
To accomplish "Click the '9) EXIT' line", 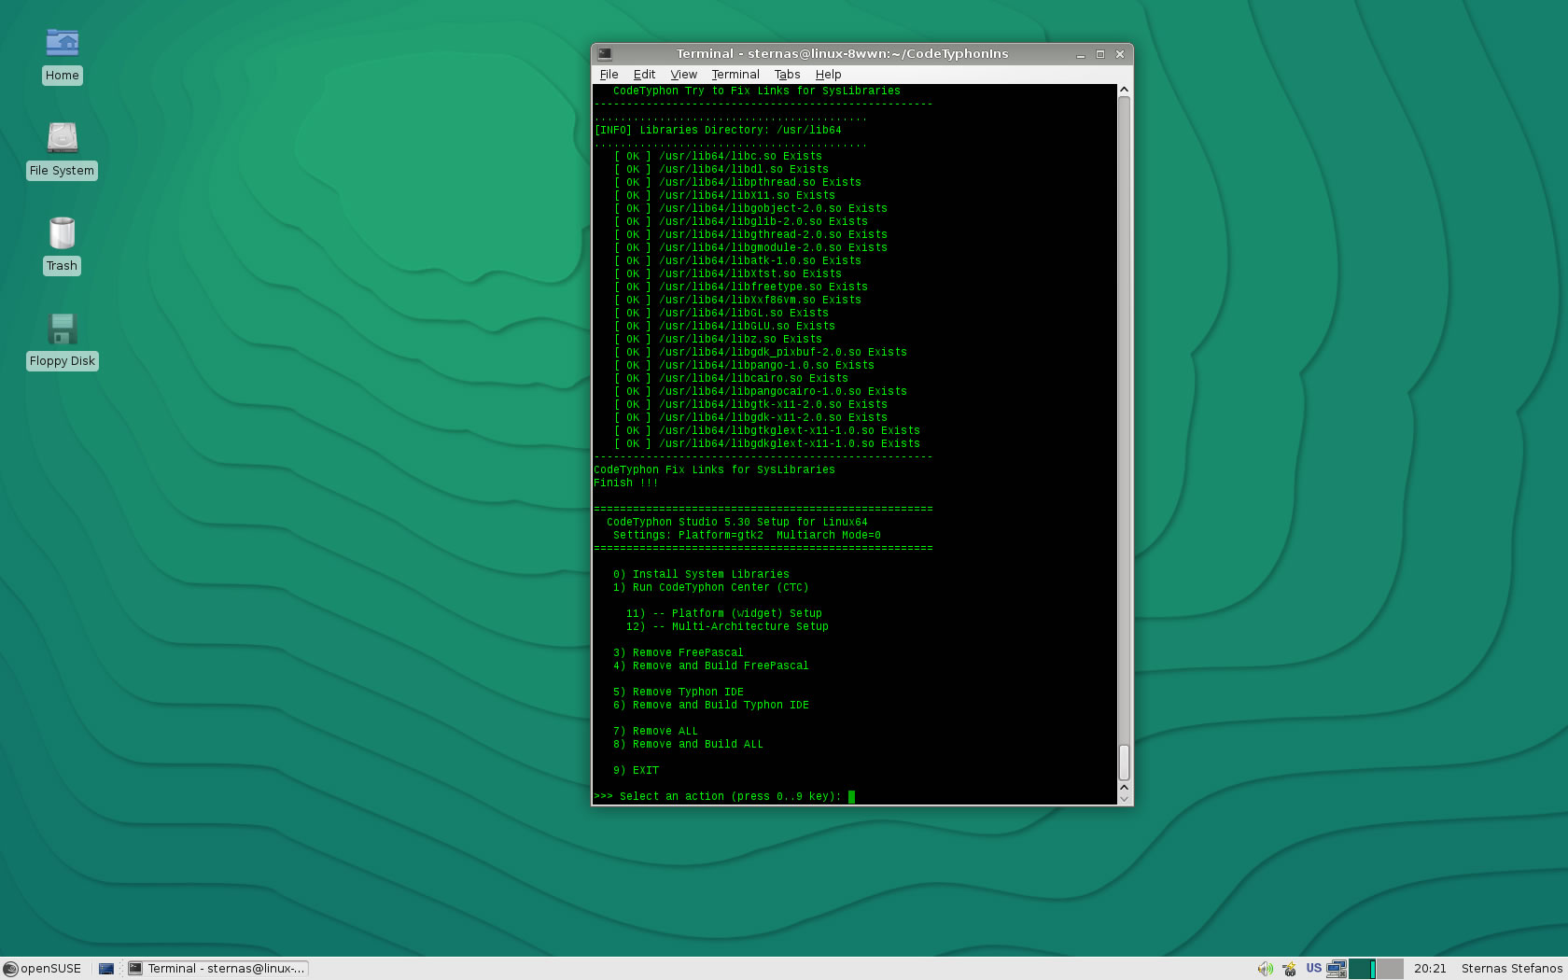I will pyautogui.click(x=636, y=771).
